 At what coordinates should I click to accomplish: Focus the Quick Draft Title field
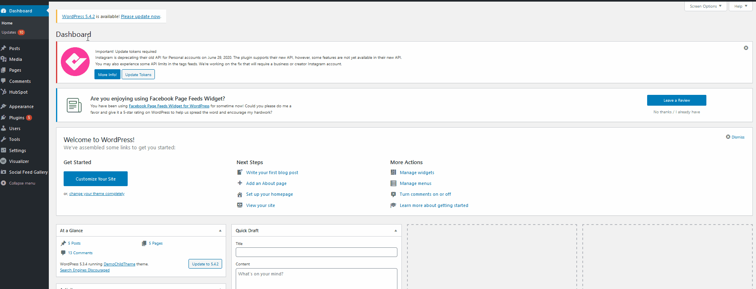coord(317,252)
